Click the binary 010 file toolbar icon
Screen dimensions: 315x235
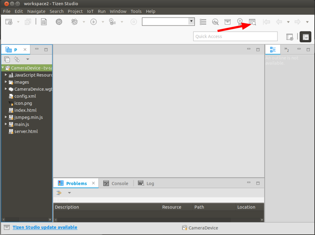tap(44, 22)
